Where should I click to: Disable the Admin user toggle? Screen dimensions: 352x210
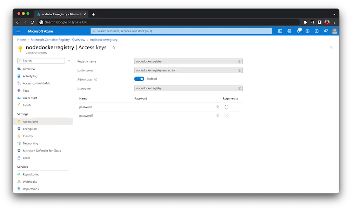pyautogui.click(x=139, y=79)
